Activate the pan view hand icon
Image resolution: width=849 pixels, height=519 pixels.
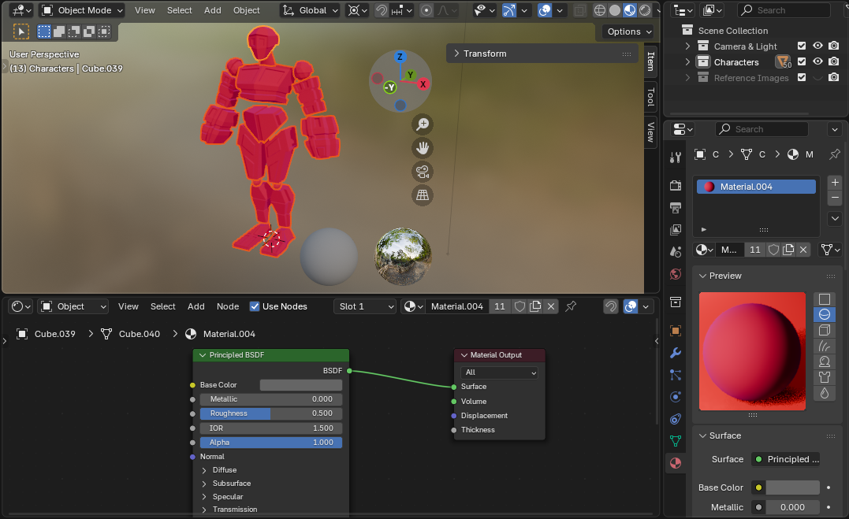(x=423, y=148)
